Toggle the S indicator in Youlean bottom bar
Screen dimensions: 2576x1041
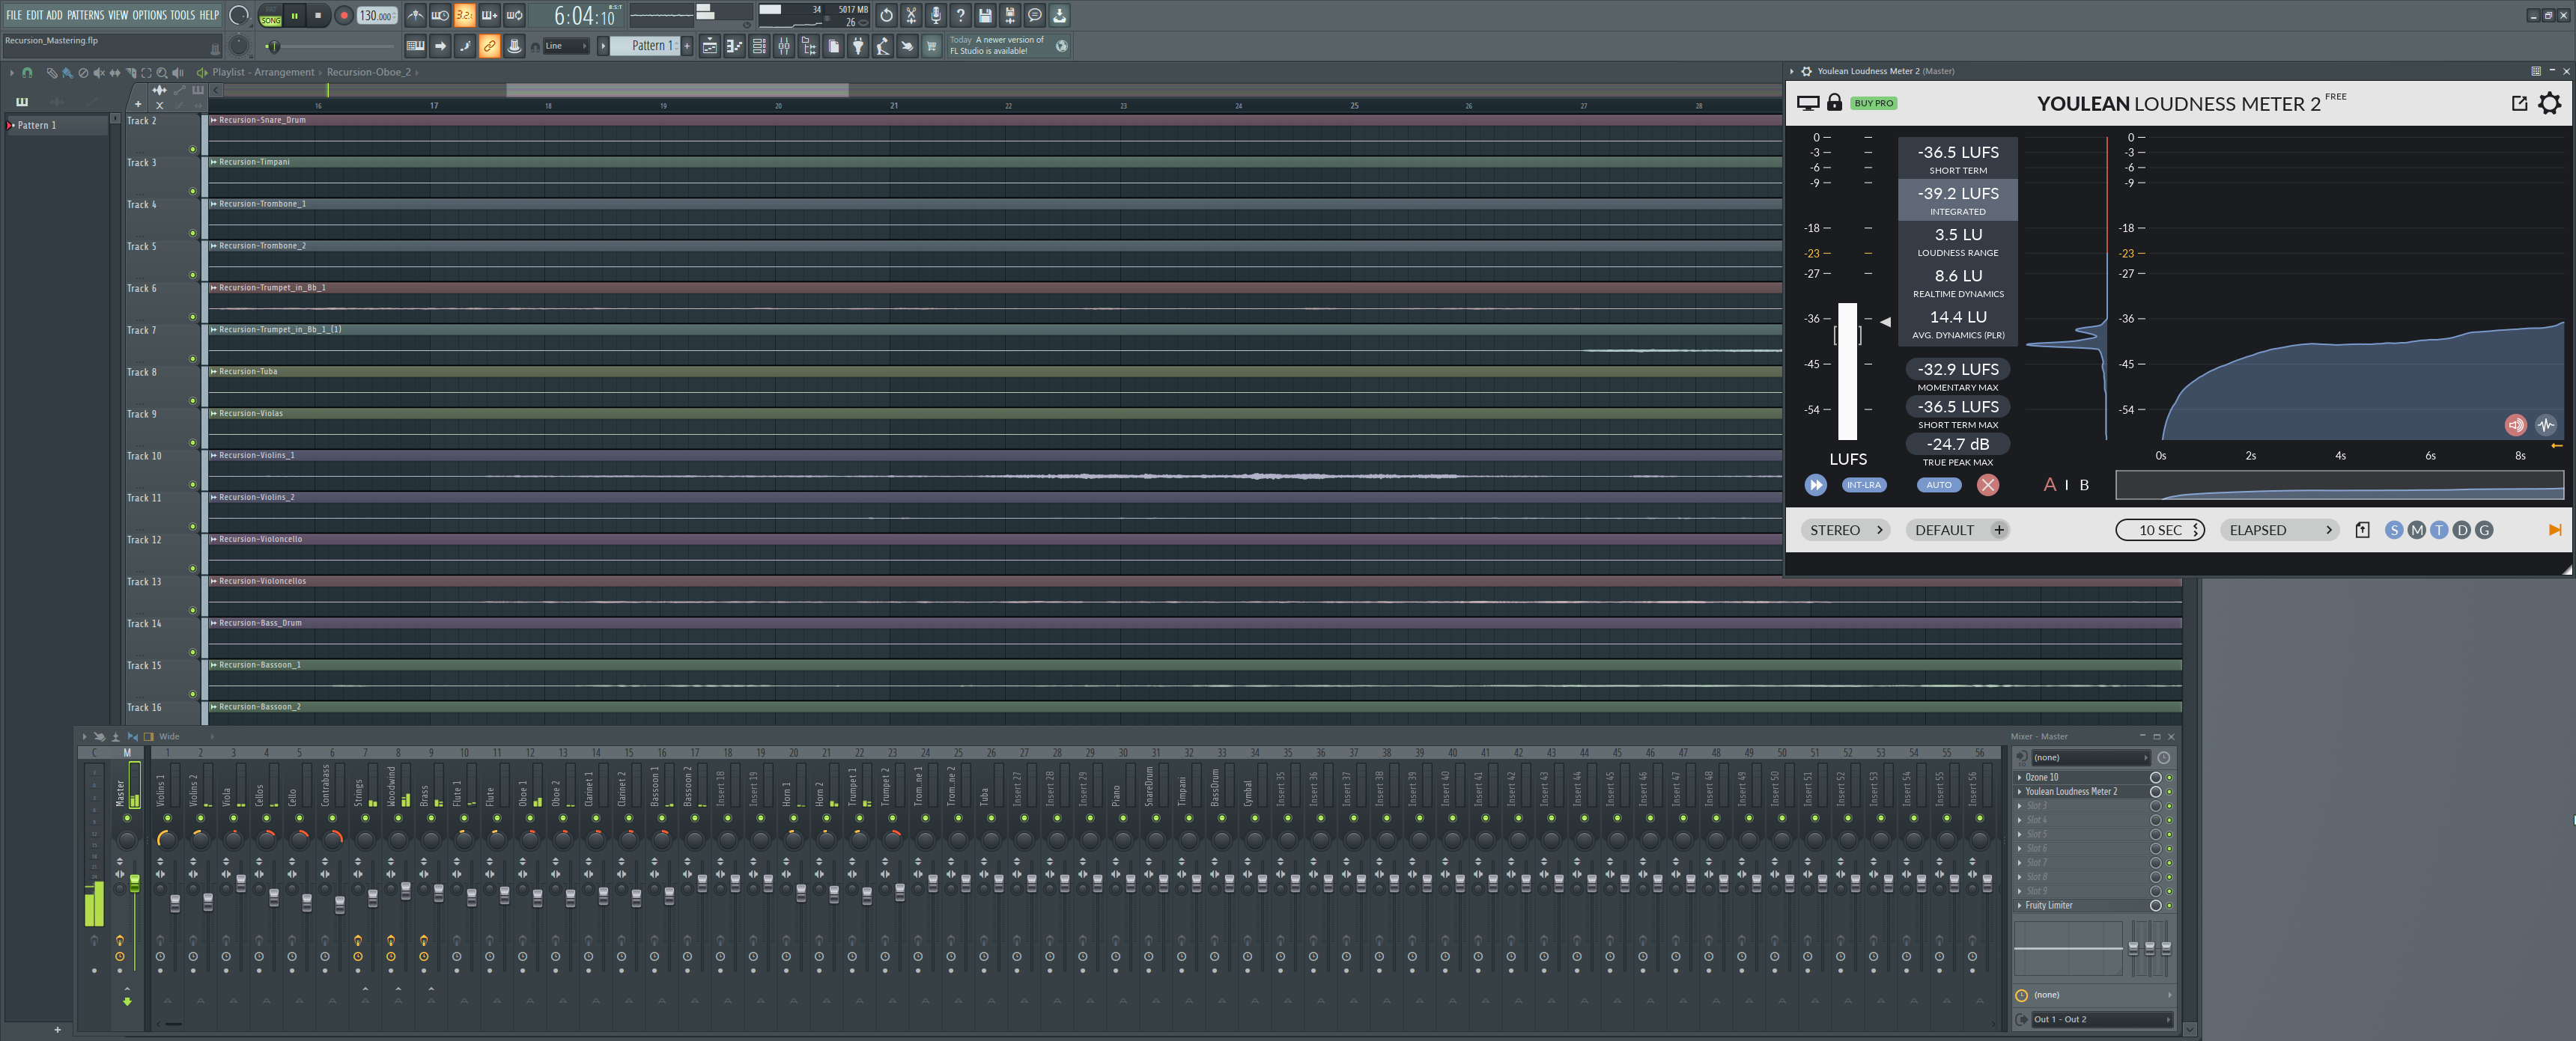tap(2394, 530)
